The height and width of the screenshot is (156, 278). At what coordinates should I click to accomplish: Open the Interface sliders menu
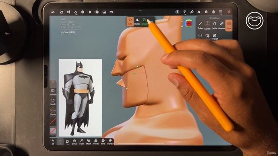220,12
